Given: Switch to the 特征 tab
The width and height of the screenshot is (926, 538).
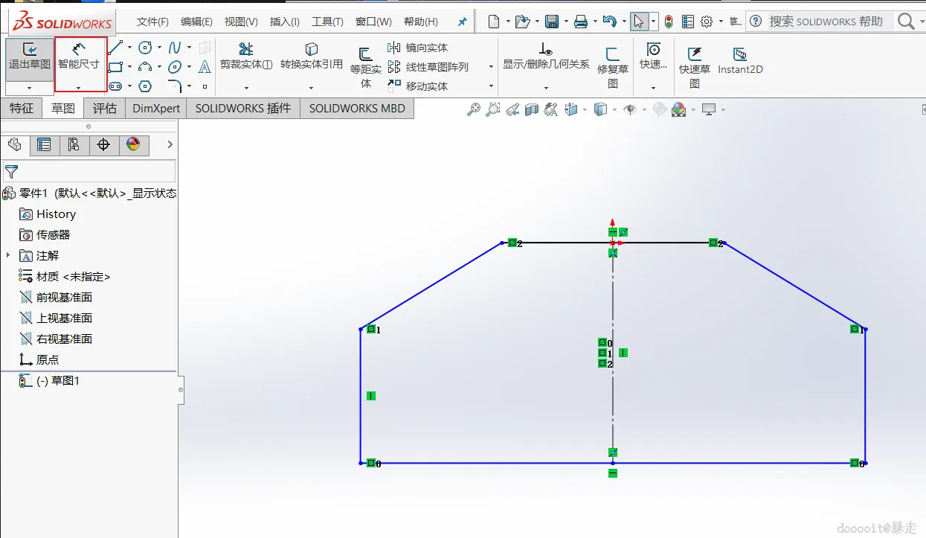Looking at the screenshot, I should point(22,109).
